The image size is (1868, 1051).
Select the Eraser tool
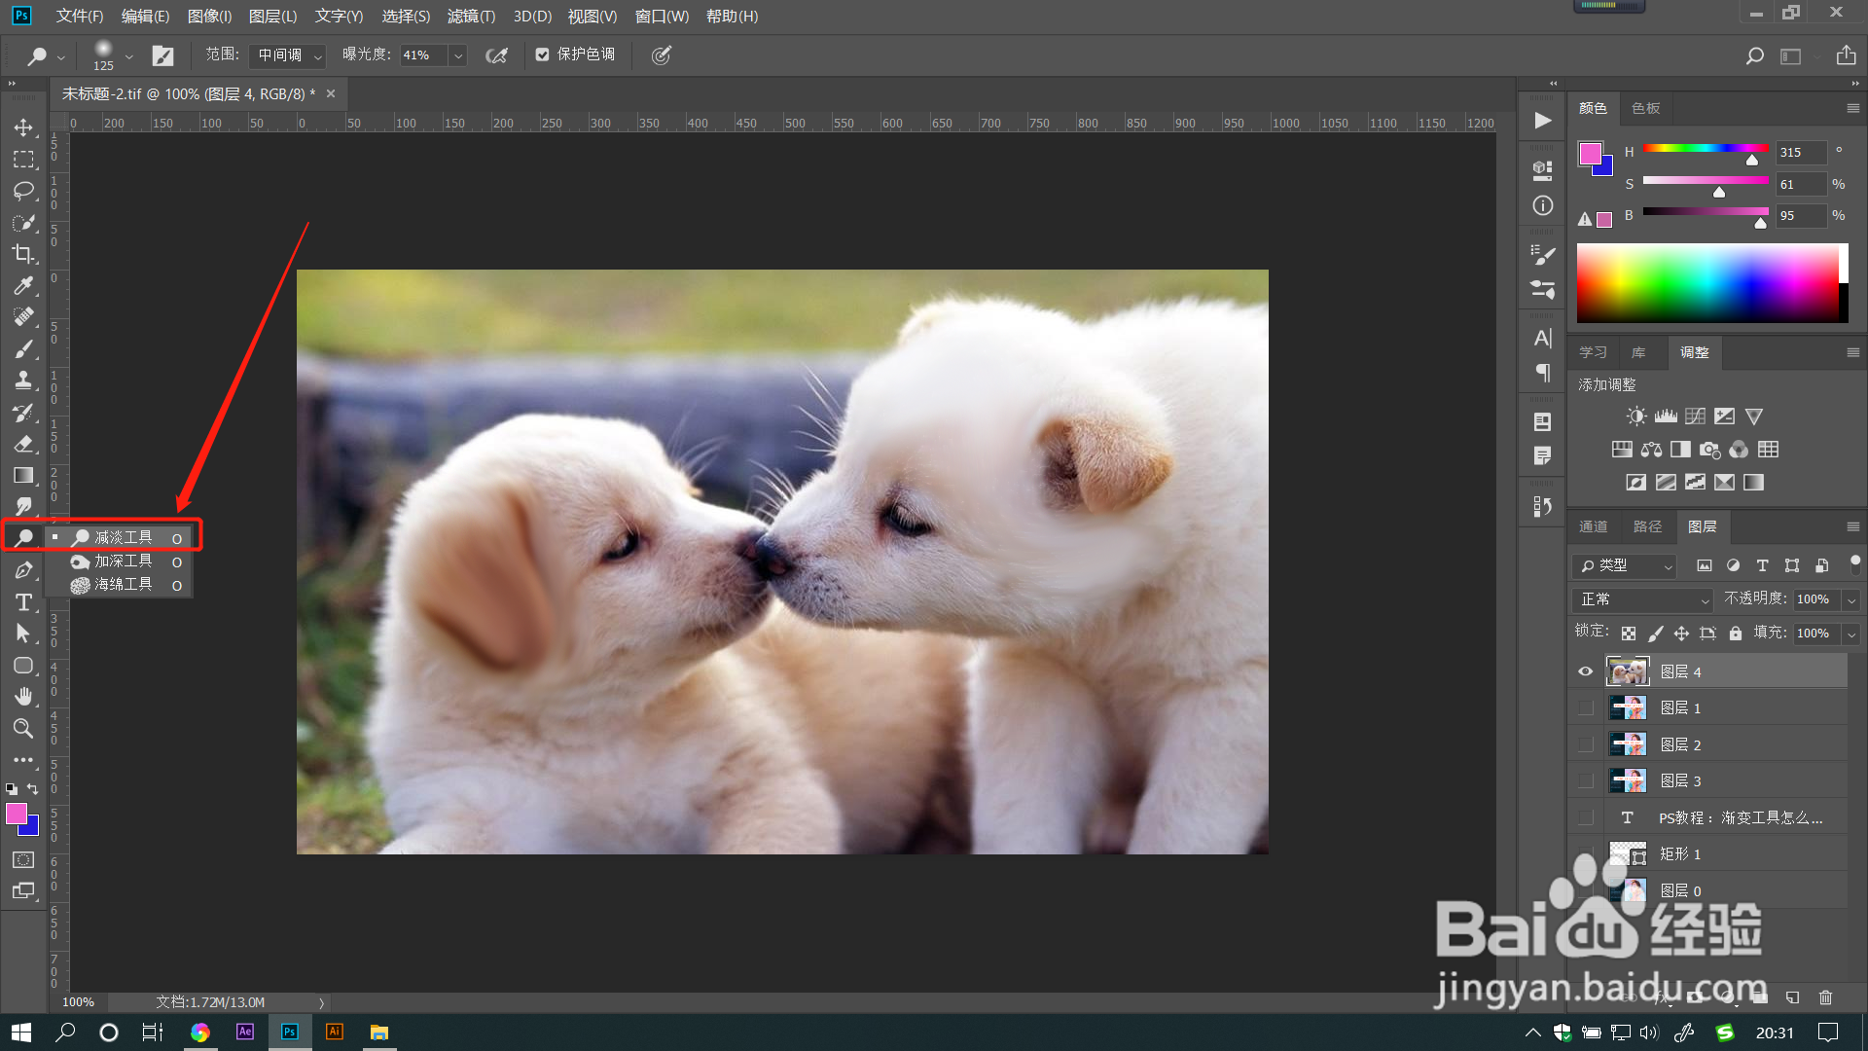[23, 444]
